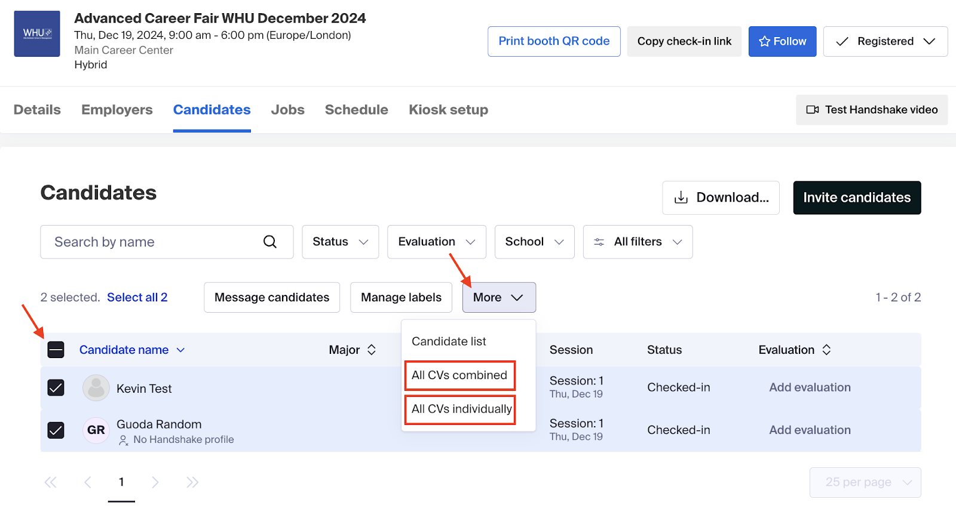The width and height of the screenshot is (956, 524).
Task: Go to the next page arrow
Action: coord(155,482)
